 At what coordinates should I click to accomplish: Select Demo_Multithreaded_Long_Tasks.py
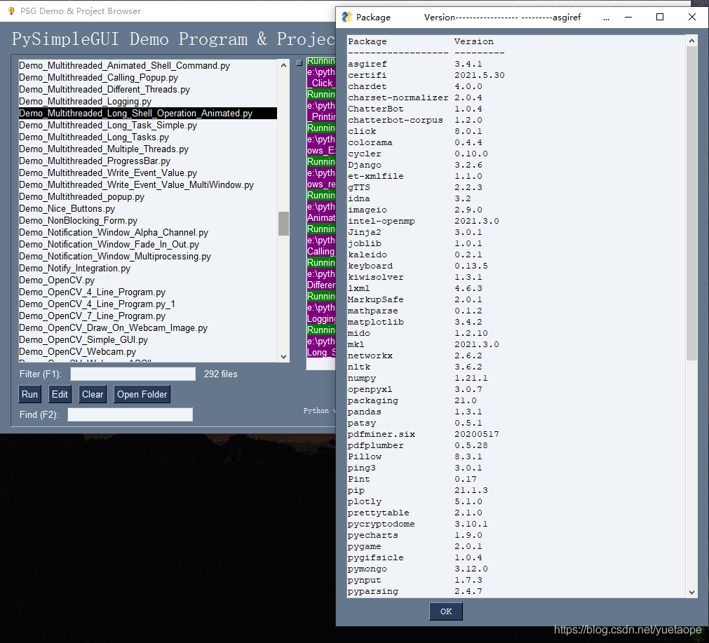tap(147, 137)
